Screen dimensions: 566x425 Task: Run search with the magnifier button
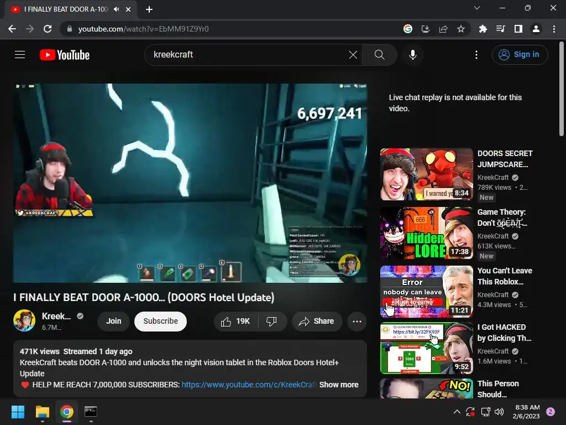(x=379, y=55)
